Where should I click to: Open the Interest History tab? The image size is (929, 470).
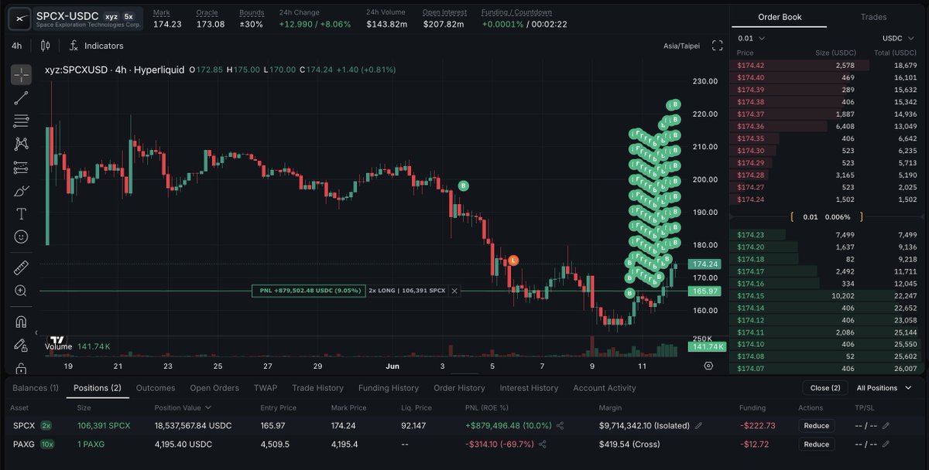pos(529,388)
